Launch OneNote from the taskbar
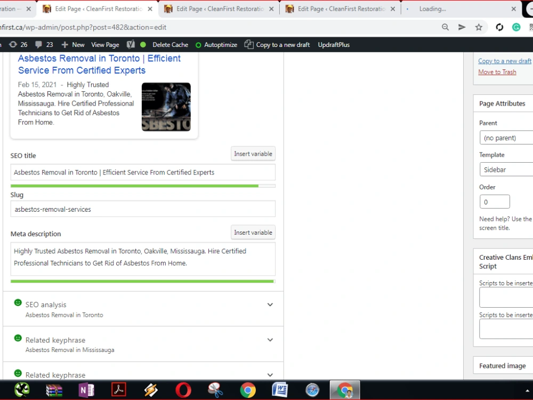 coord(86,390)
